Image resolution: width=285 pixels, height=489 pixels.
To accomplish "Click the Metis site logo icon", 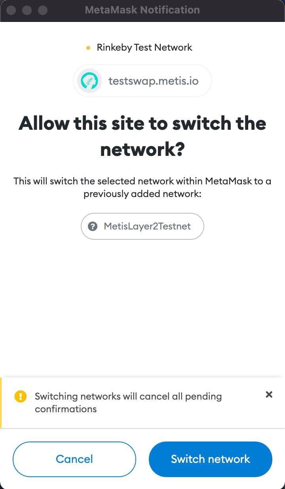I will point(89,81).
